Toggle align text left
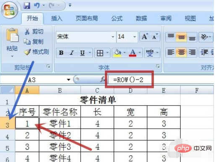 pyautogui.click(x=171, y=52)
